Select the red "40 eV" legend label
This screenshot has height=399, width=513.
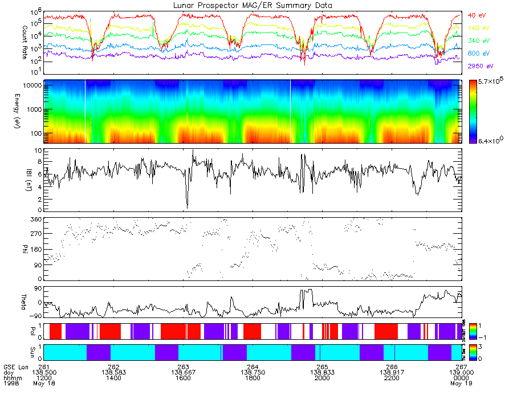click(477, 15)
